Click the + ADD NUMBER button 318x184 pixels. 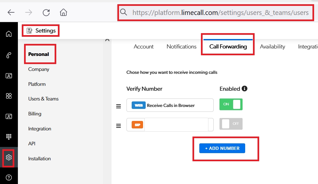pos(222,148)
